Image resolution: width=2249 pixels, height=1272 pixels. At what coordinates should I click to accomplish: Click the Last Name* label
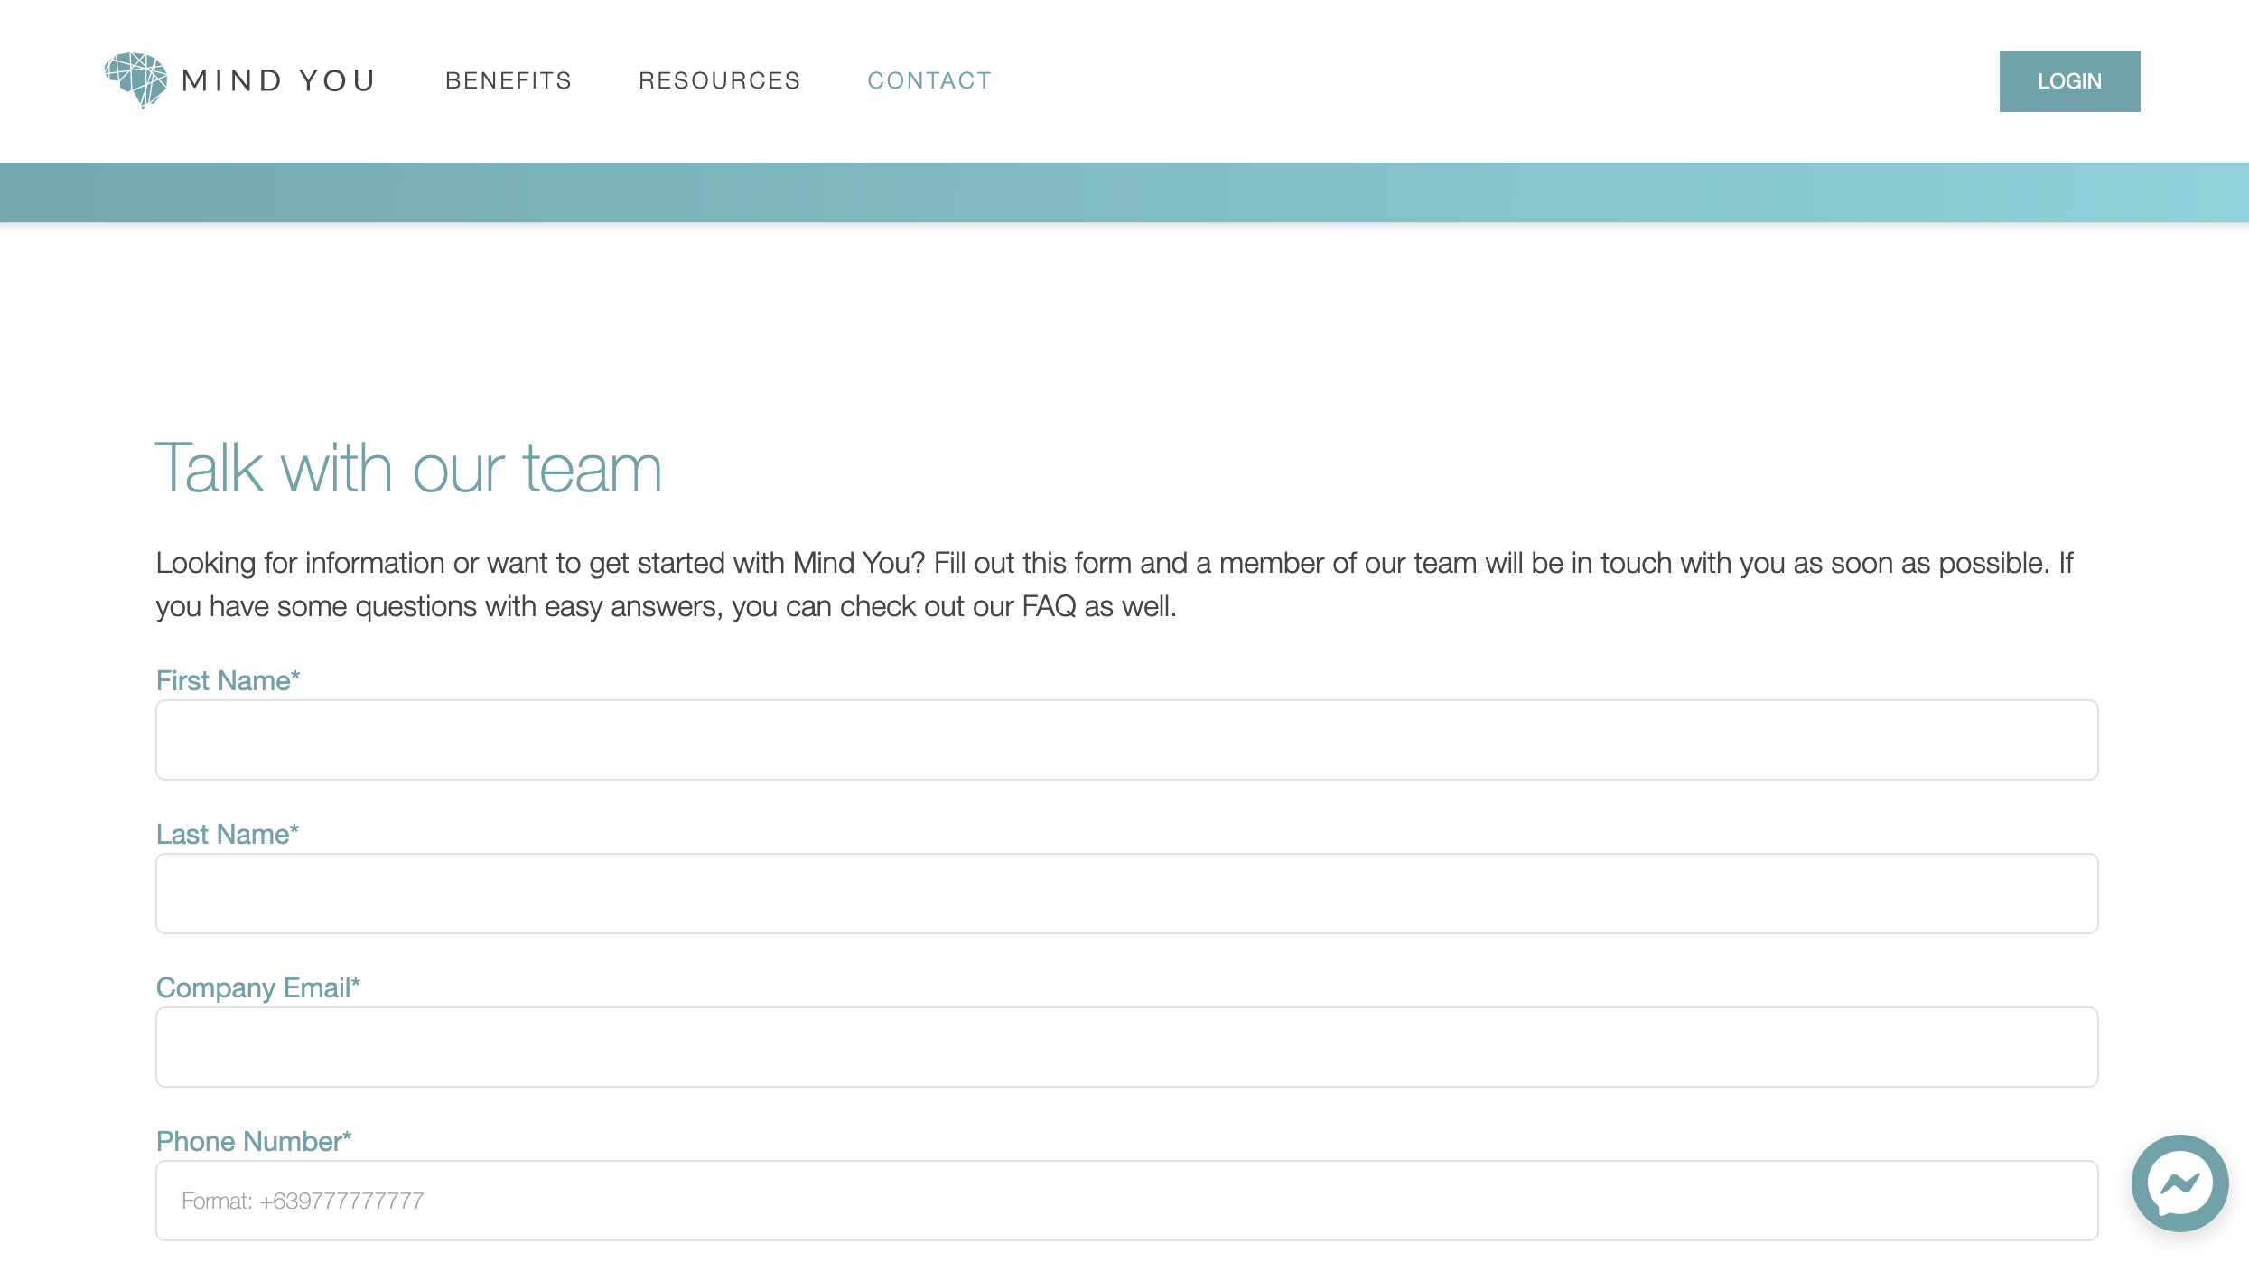[x=227, y=834]
